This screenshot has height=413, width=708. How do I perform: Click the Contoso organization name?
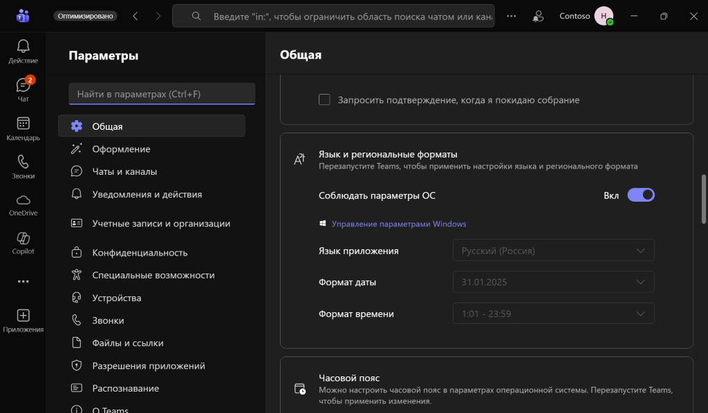575,16
